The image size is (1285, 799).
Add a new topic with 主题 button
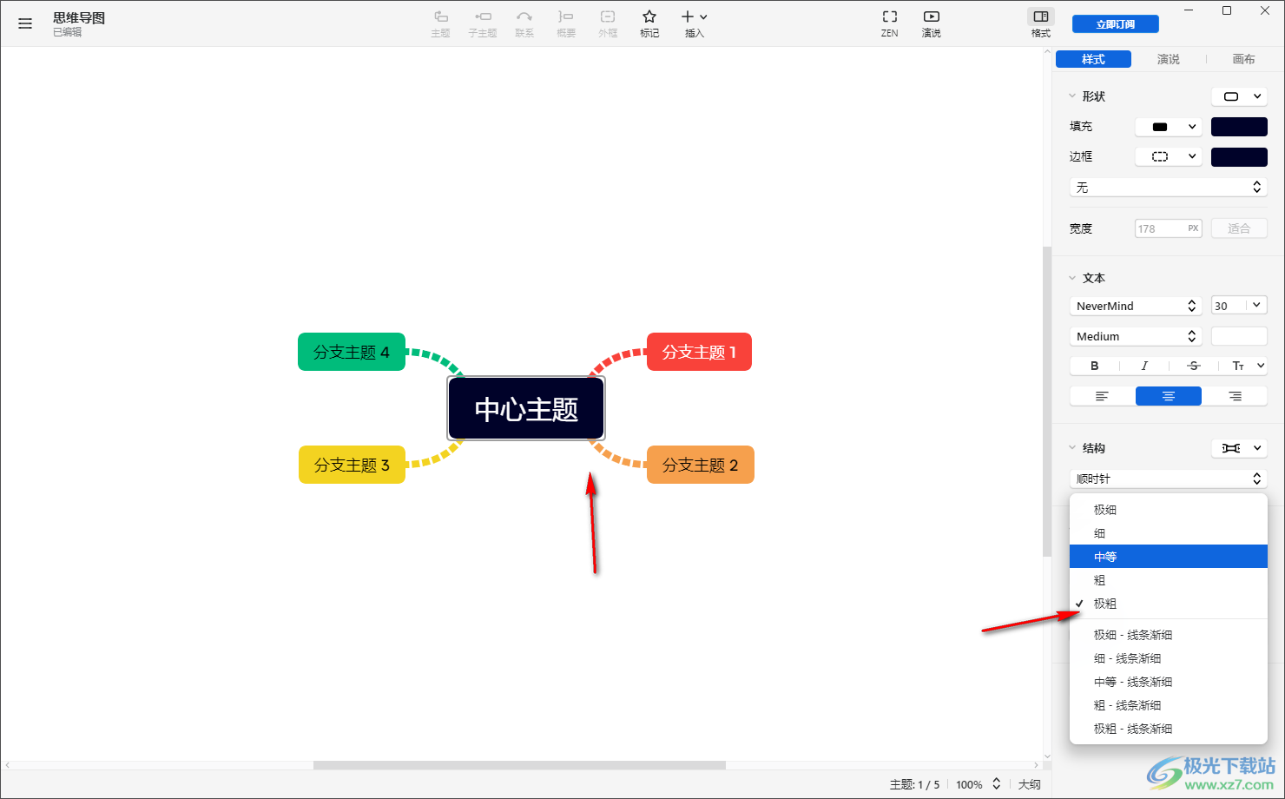tap(441, 23)
